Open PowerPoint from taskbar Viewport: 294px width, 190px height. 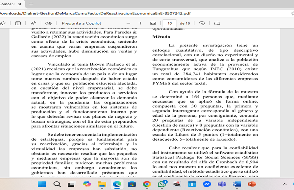point(252,184)
